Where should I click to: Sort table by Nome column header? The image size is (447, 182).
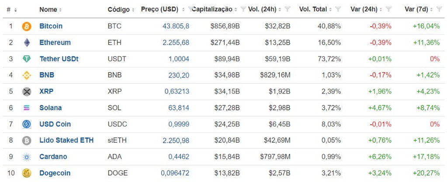50,10
